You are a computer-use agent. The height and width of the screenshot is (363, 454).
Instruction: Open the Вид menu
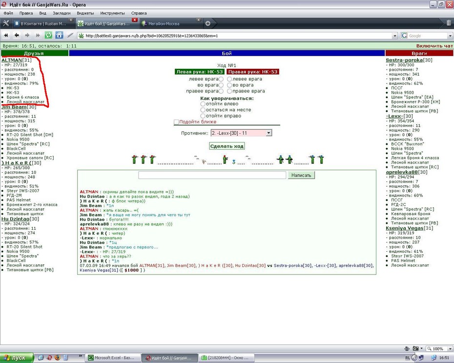pyautogui.click(x=42, y=13)
